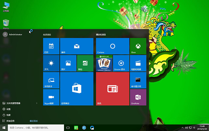209x131 pixels.
Task: Expand the 文件资源管理器 jump list arrow
Action: [37, 103]
